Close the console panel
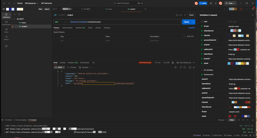Image resolution: width=257 pixels, height=138 pixels. pyautogui.click(x=253, y=120)
